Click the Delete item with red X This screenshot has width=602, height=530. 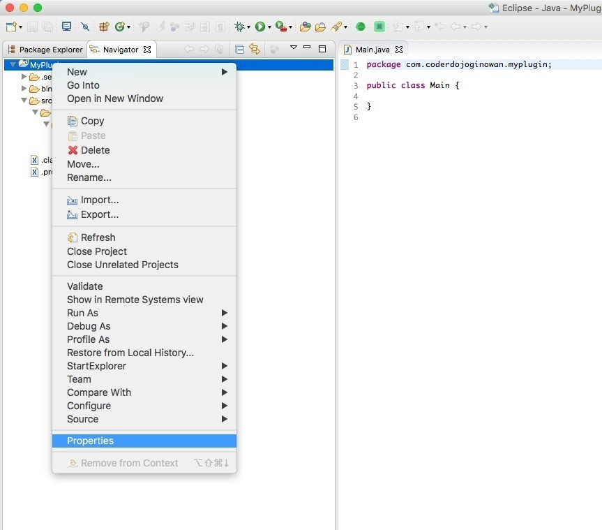[x=95, y=150]
